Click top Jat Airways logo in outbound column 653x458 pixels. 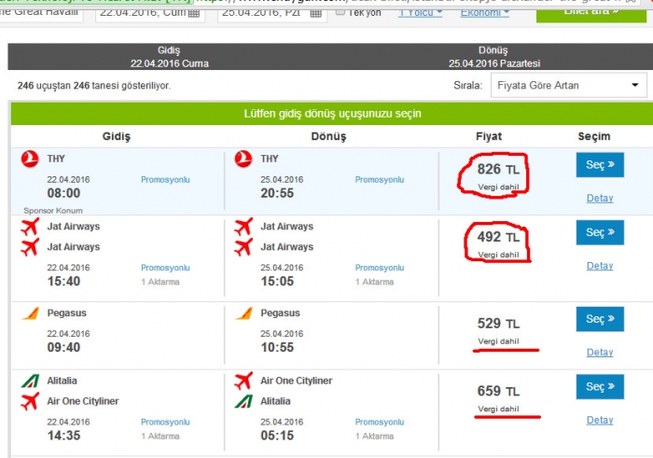coord(30,227)
